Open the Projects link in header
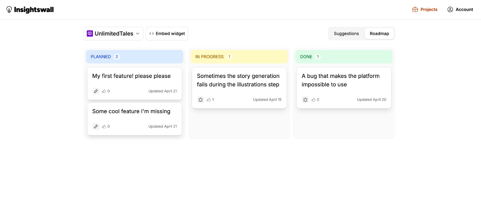The height and width of the screenshot is (217, 481). coord(429,10)
